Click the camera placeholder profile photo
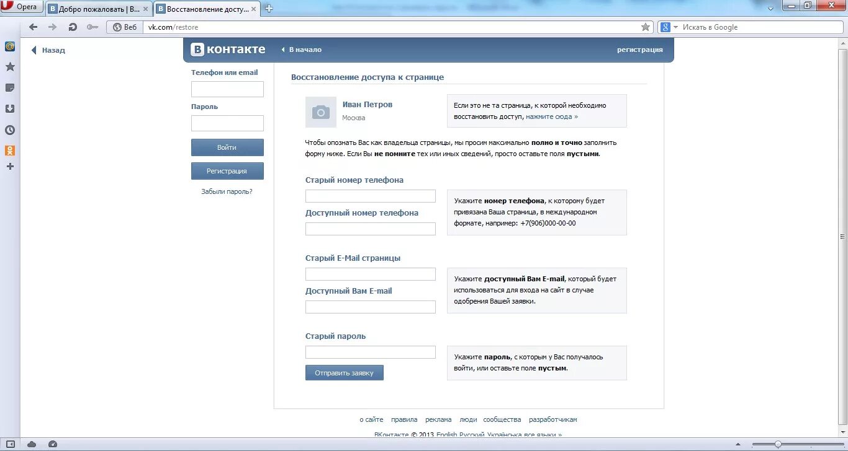848x451 pixels. pyautogui.click(x=321, y=112)
